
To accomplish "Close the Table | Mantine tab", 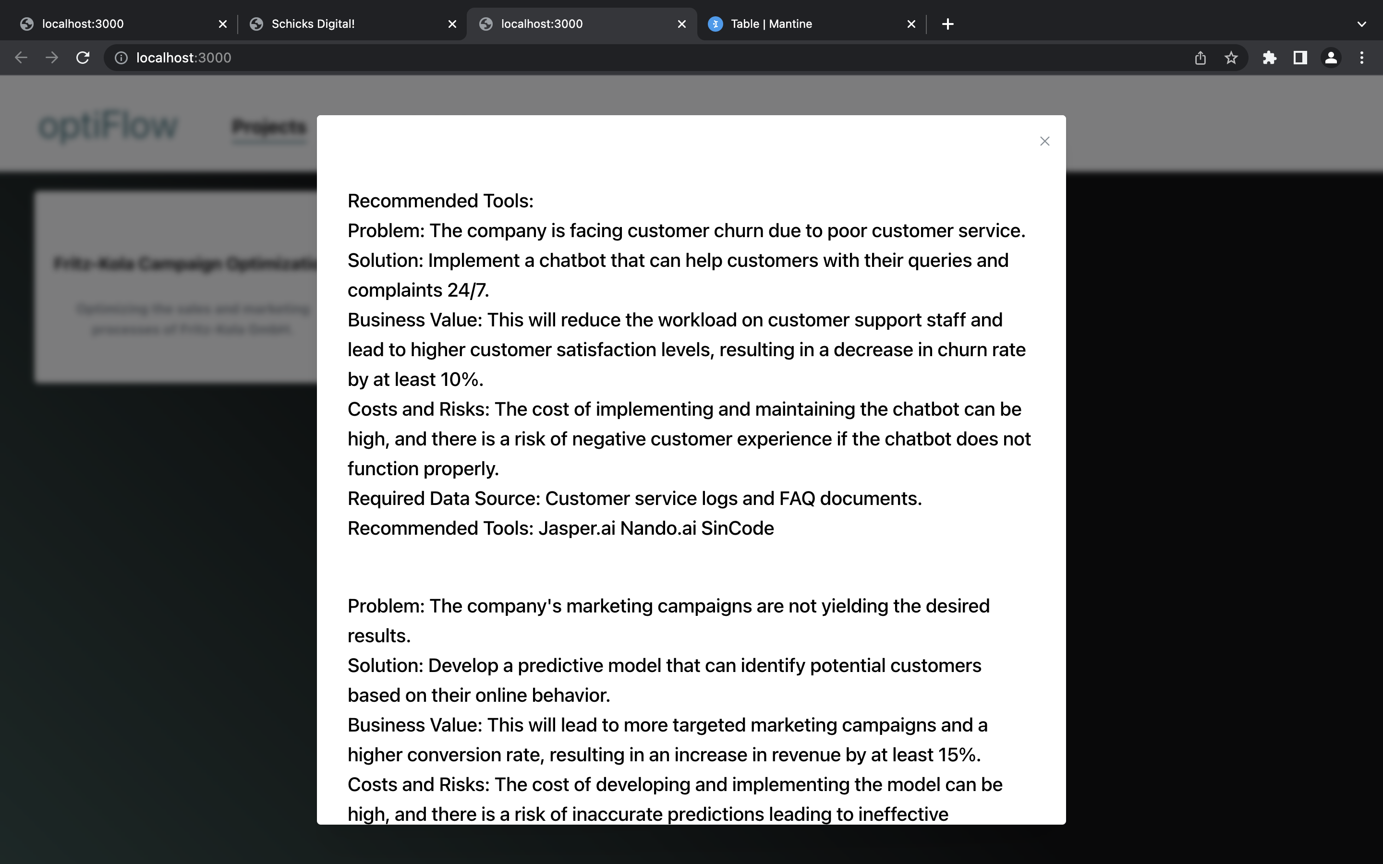I will point(911,24).
